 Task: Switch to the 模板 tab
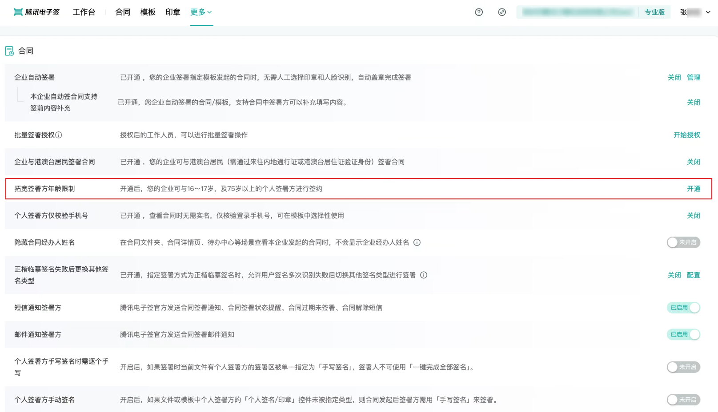coord(148,12)
